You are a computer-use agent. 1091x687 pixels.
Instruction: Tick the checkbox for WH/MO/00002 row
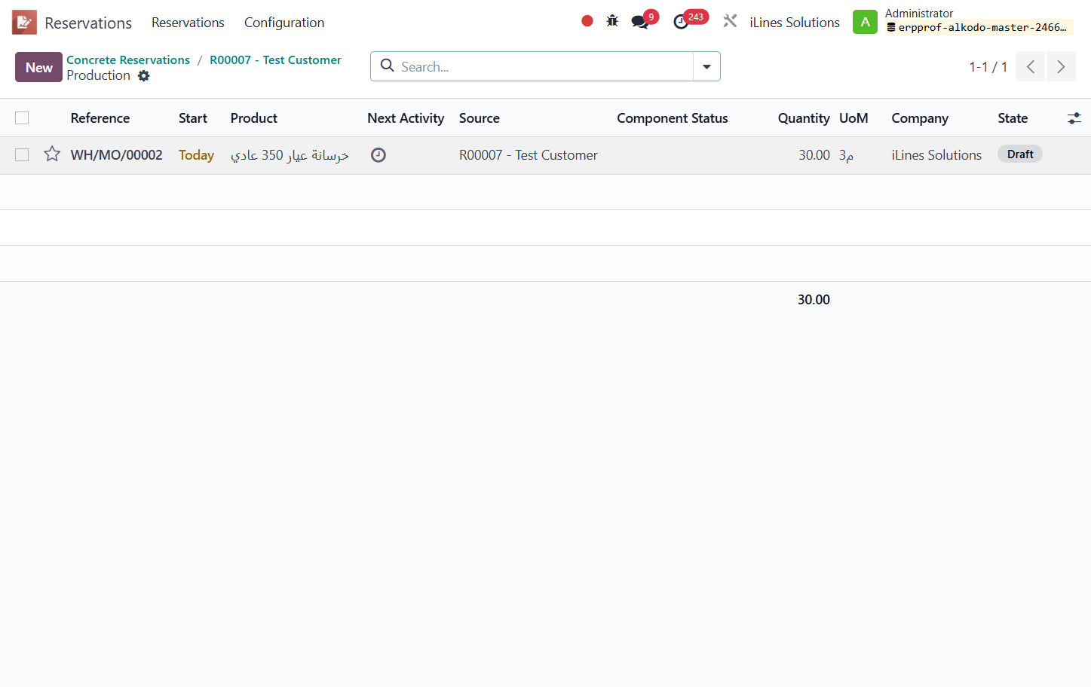(22, 154)
